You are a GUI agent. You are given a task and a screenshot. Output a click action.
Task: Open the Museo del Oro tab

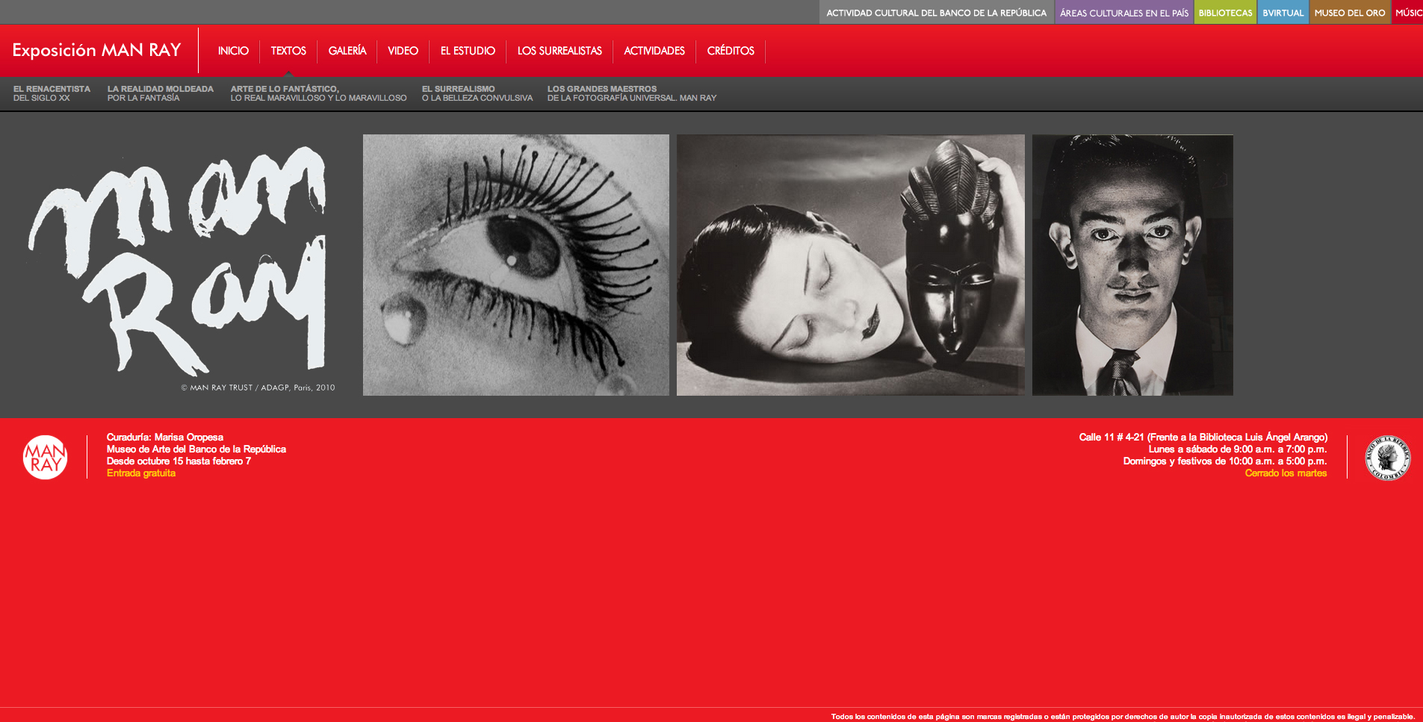1349,13
